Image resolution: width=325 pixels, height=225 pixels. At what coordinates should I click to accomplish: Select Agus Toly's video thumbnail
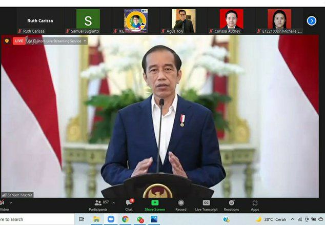pyautogui.click(x=184, y=19)
